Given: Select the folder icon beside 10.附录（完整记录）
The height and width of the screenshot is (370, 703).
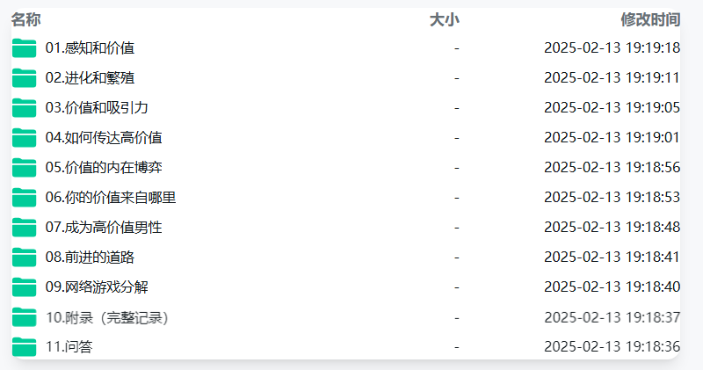Looking at the screenshot, I should (25, 317).
